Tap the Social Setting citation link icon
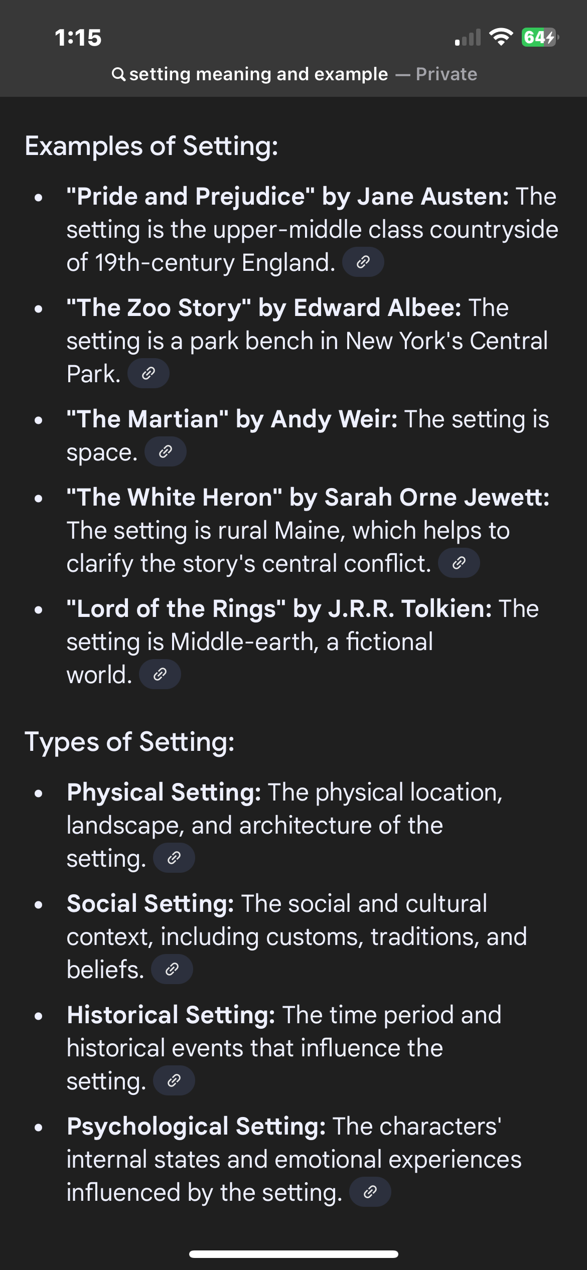The width and height of the screenshot is (587, 1270). click(x=172, y=970)
